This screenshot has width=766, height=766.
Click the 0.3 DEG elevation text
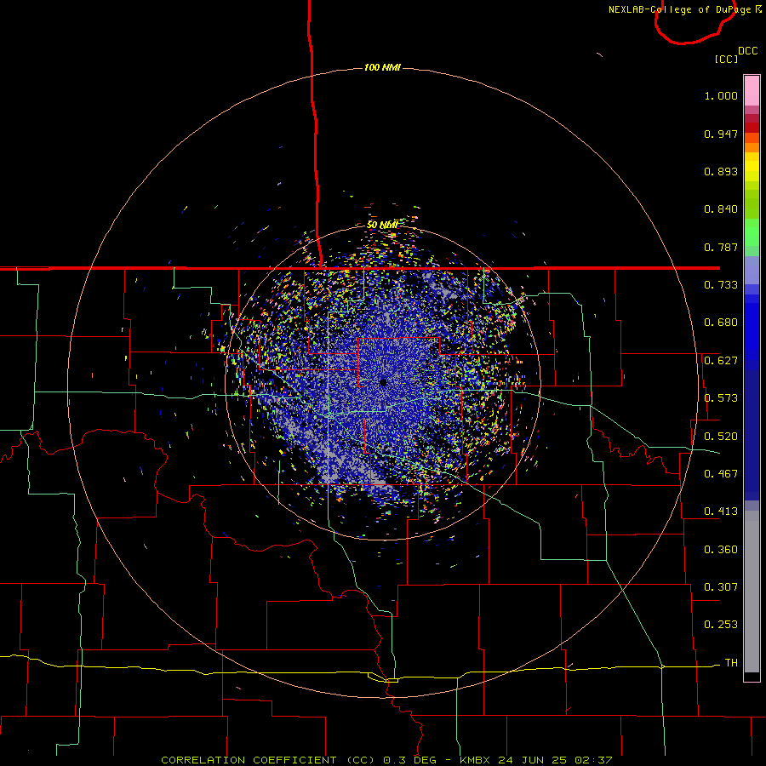pos(409,760)
